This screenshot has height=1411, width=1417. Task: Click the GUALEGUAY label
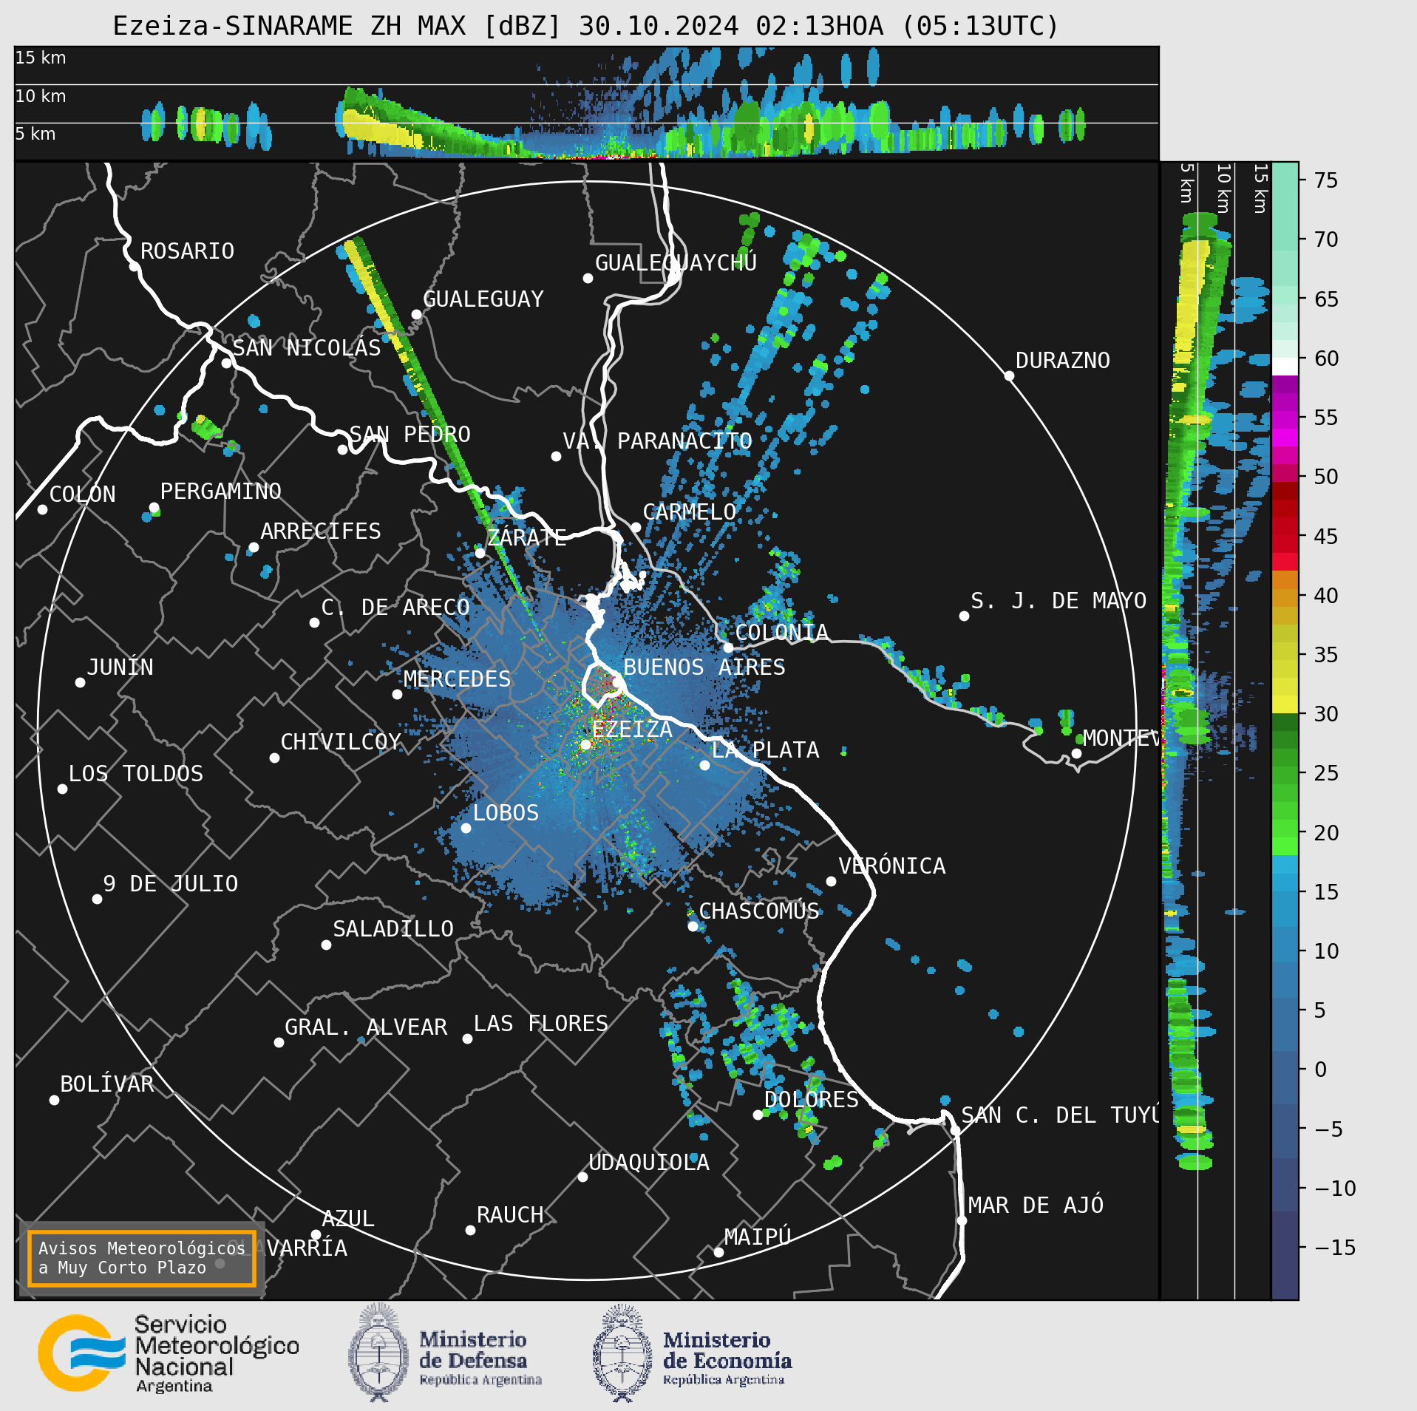click(x=483, y=299)
